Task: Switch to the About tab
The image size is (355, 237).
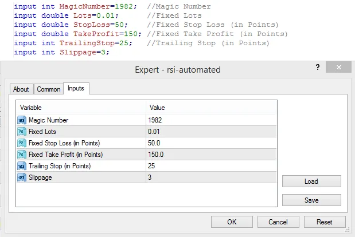Action: (x=21, y=89)
